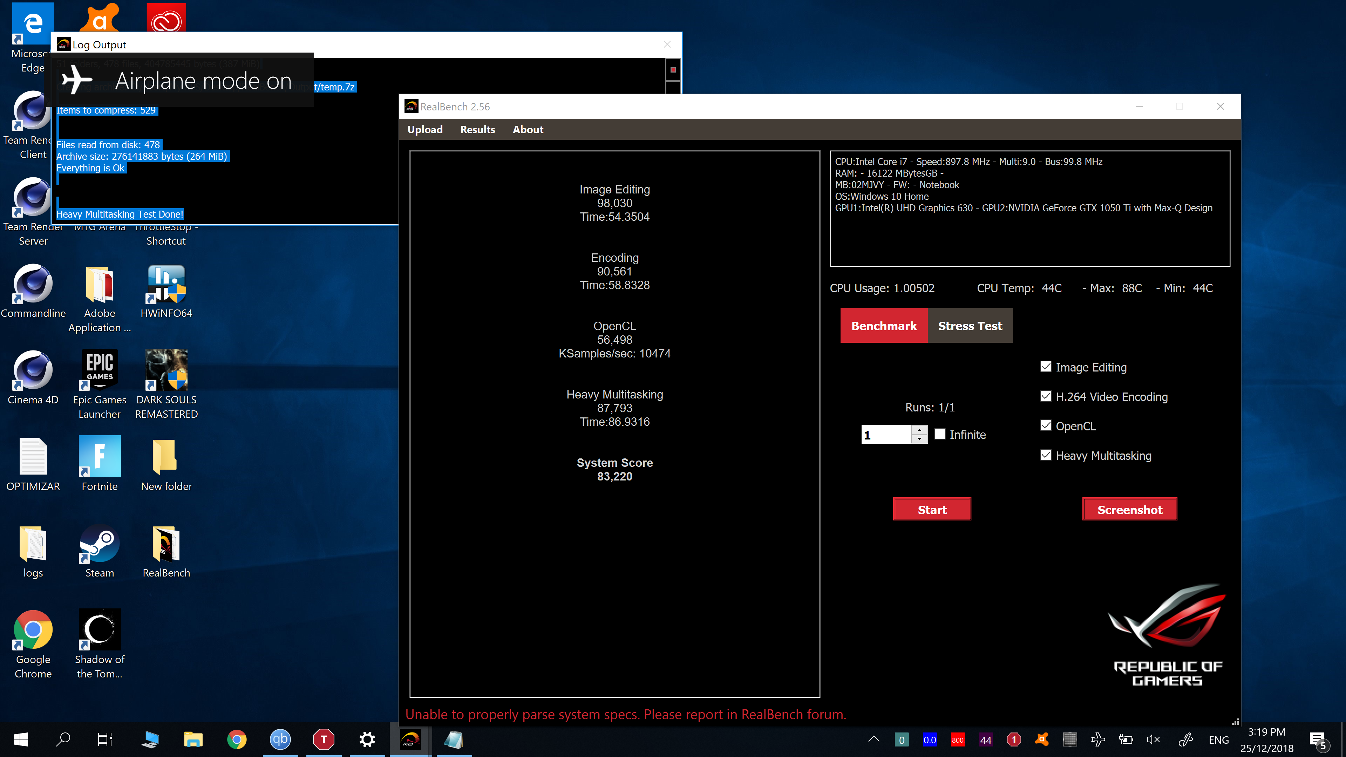This screenshot has height=757, width=1346.
Task: Open Adobe Application folder icon
Action: (x=99, y=298)
